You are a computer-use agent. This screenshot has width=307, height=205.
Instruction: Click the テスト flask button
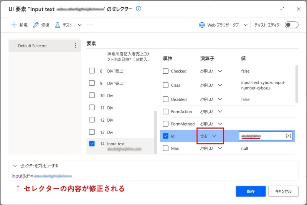point(63,25)
